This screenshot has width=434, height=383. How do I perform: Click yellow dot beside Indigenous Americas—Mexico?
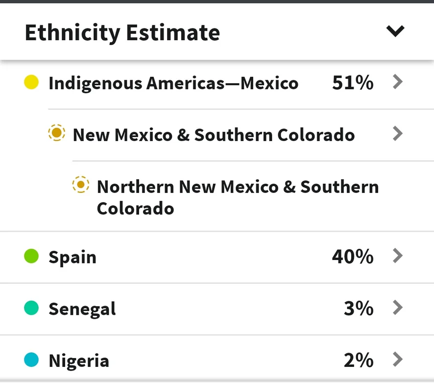point(31,82)
